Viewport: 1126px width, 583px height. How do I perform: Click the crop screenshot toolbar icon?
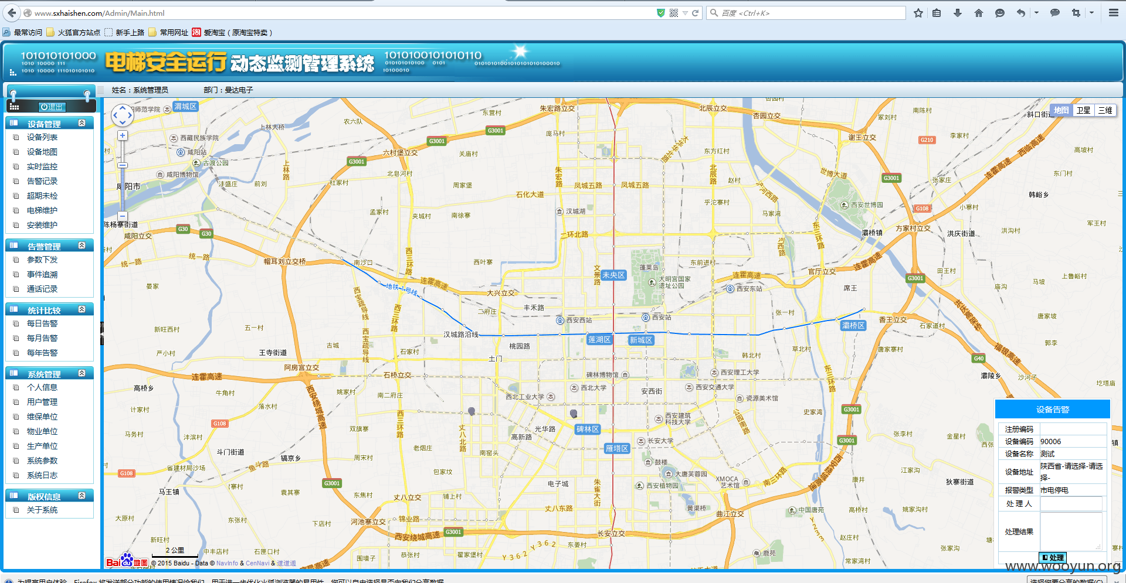tap(1076, 13)
